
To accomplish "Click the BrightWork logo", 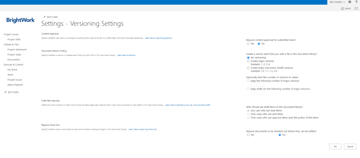I will point(21,20).
